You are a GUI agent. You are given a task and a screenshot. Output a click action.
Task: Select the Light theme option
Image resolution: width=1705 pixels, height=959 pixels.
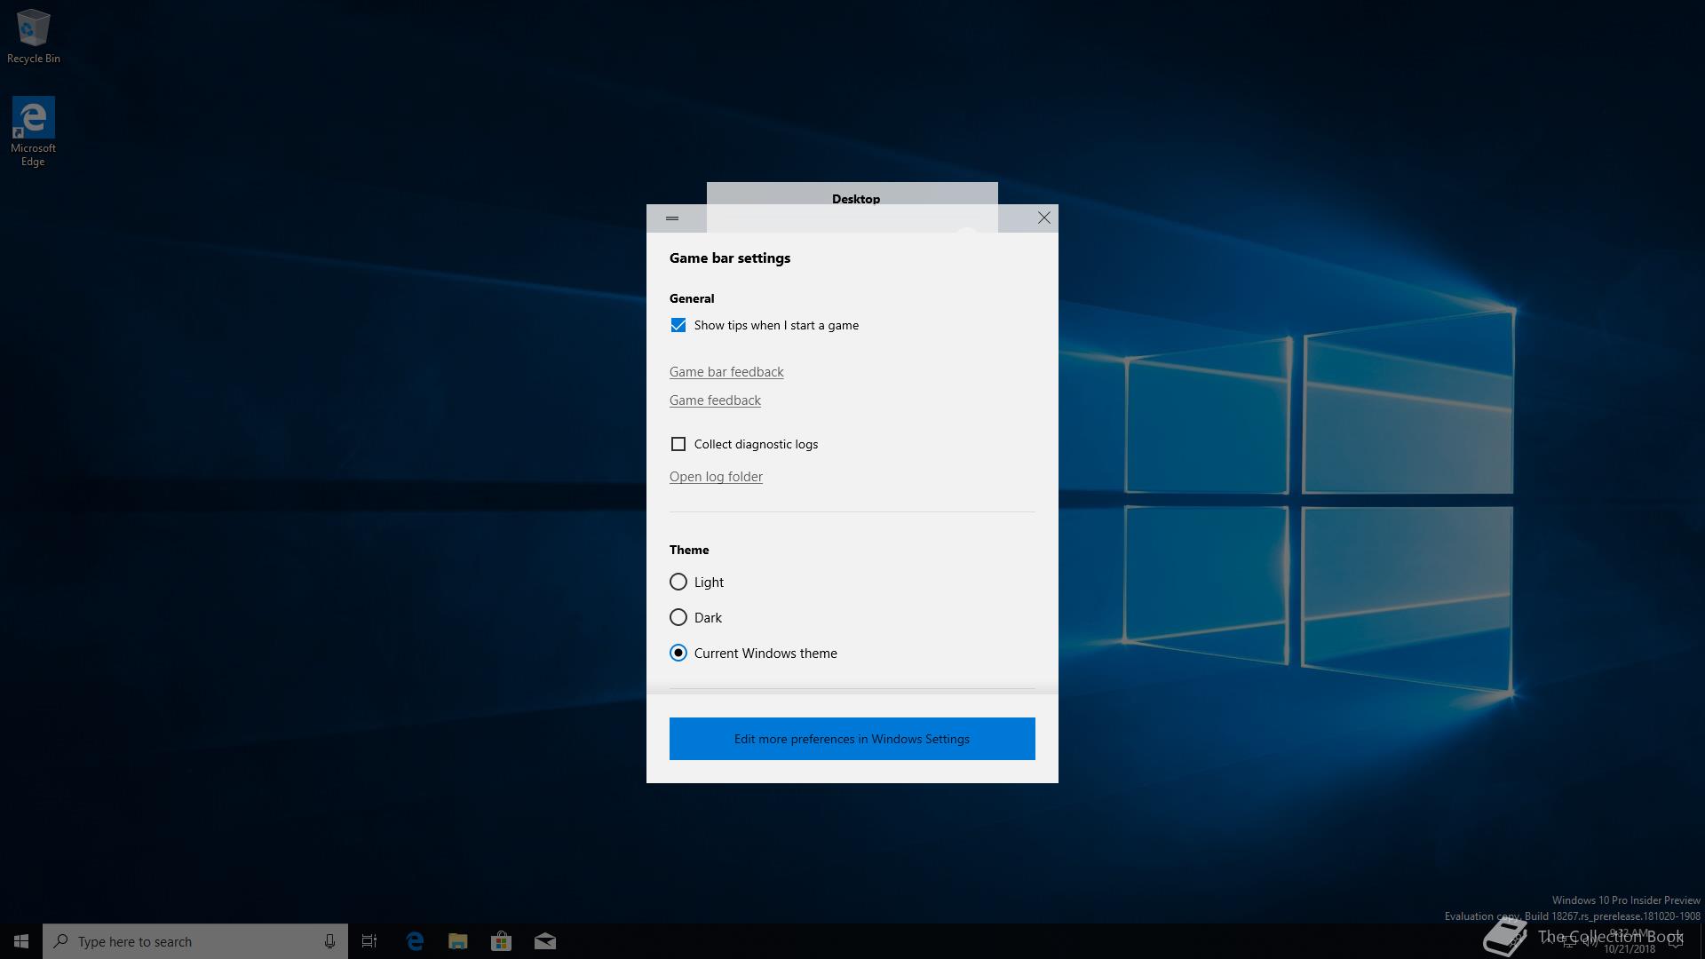678,582
